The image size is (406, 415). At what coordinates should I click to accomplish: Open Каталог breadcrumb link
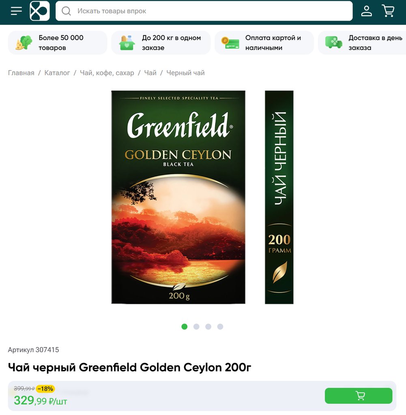[x=57, y=73]
